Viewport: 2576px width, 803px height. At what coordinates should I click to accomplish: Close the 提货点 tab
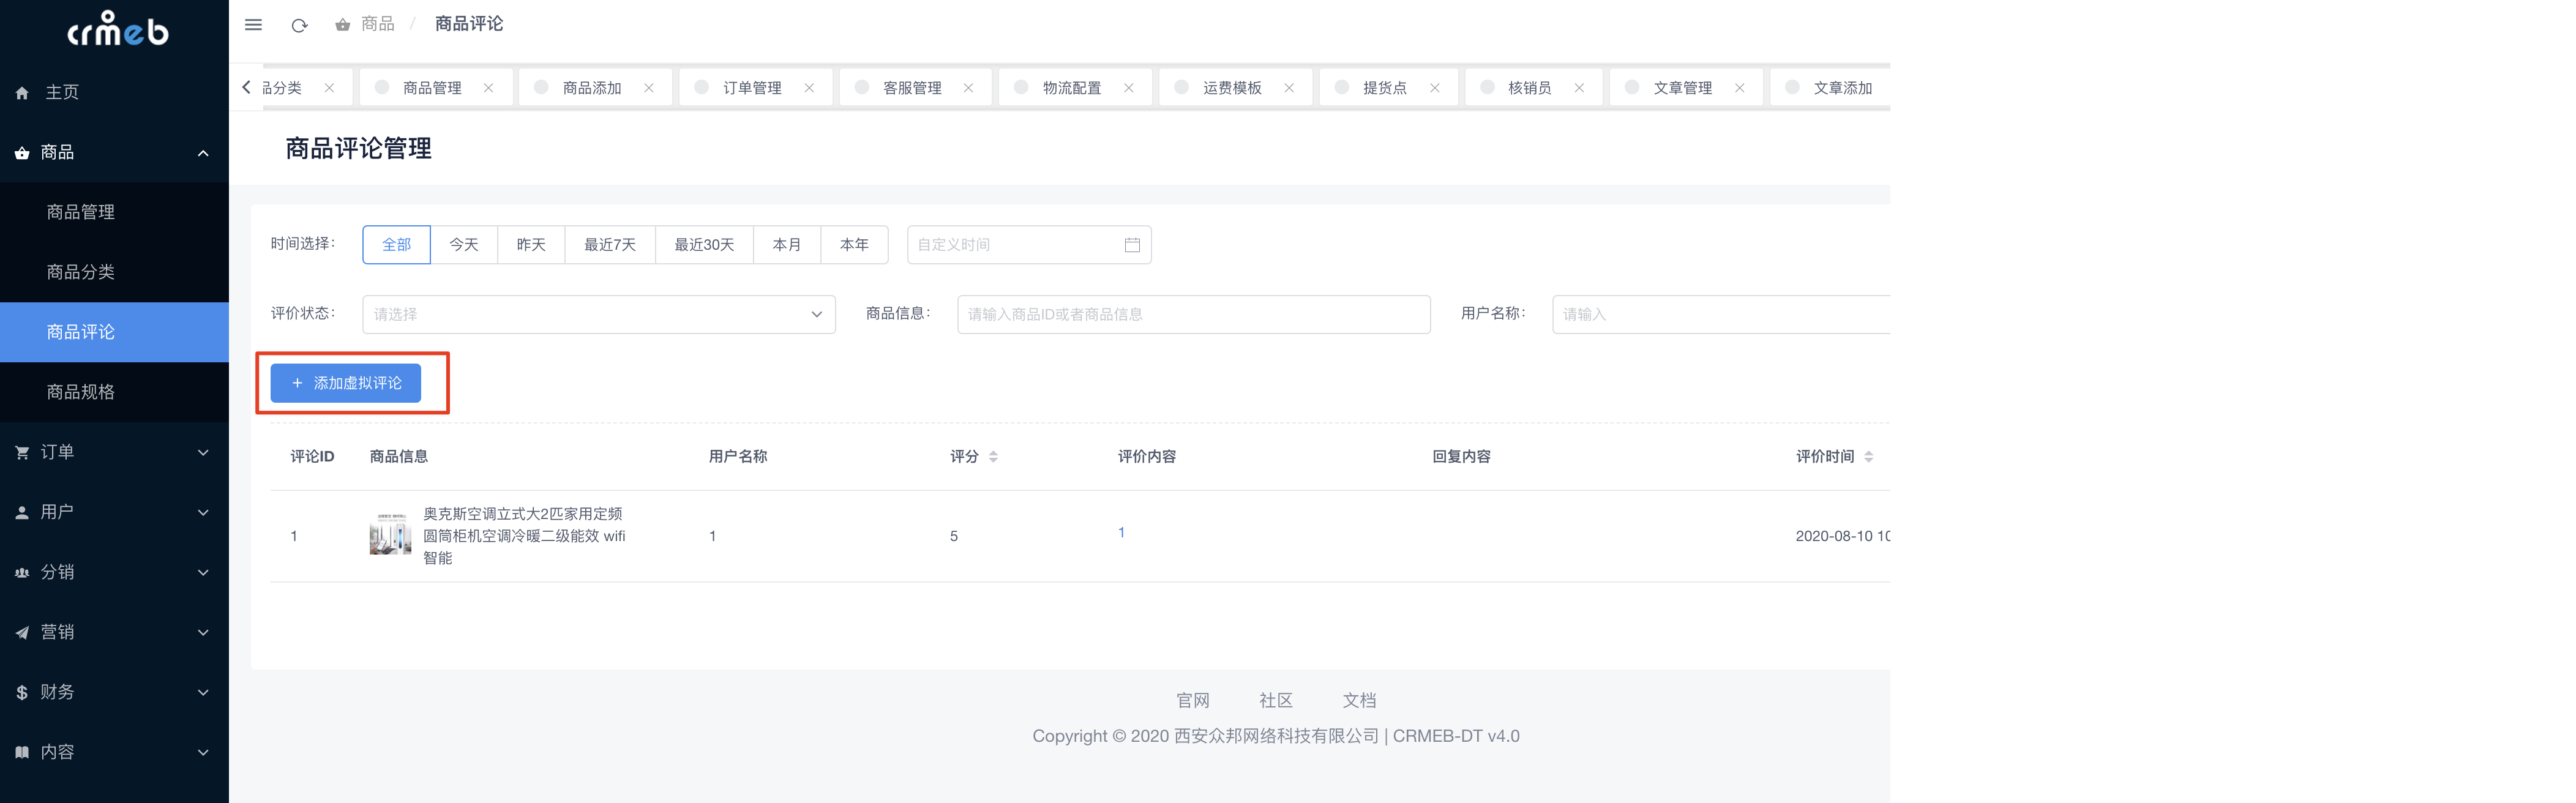(x=1435, y=88)
